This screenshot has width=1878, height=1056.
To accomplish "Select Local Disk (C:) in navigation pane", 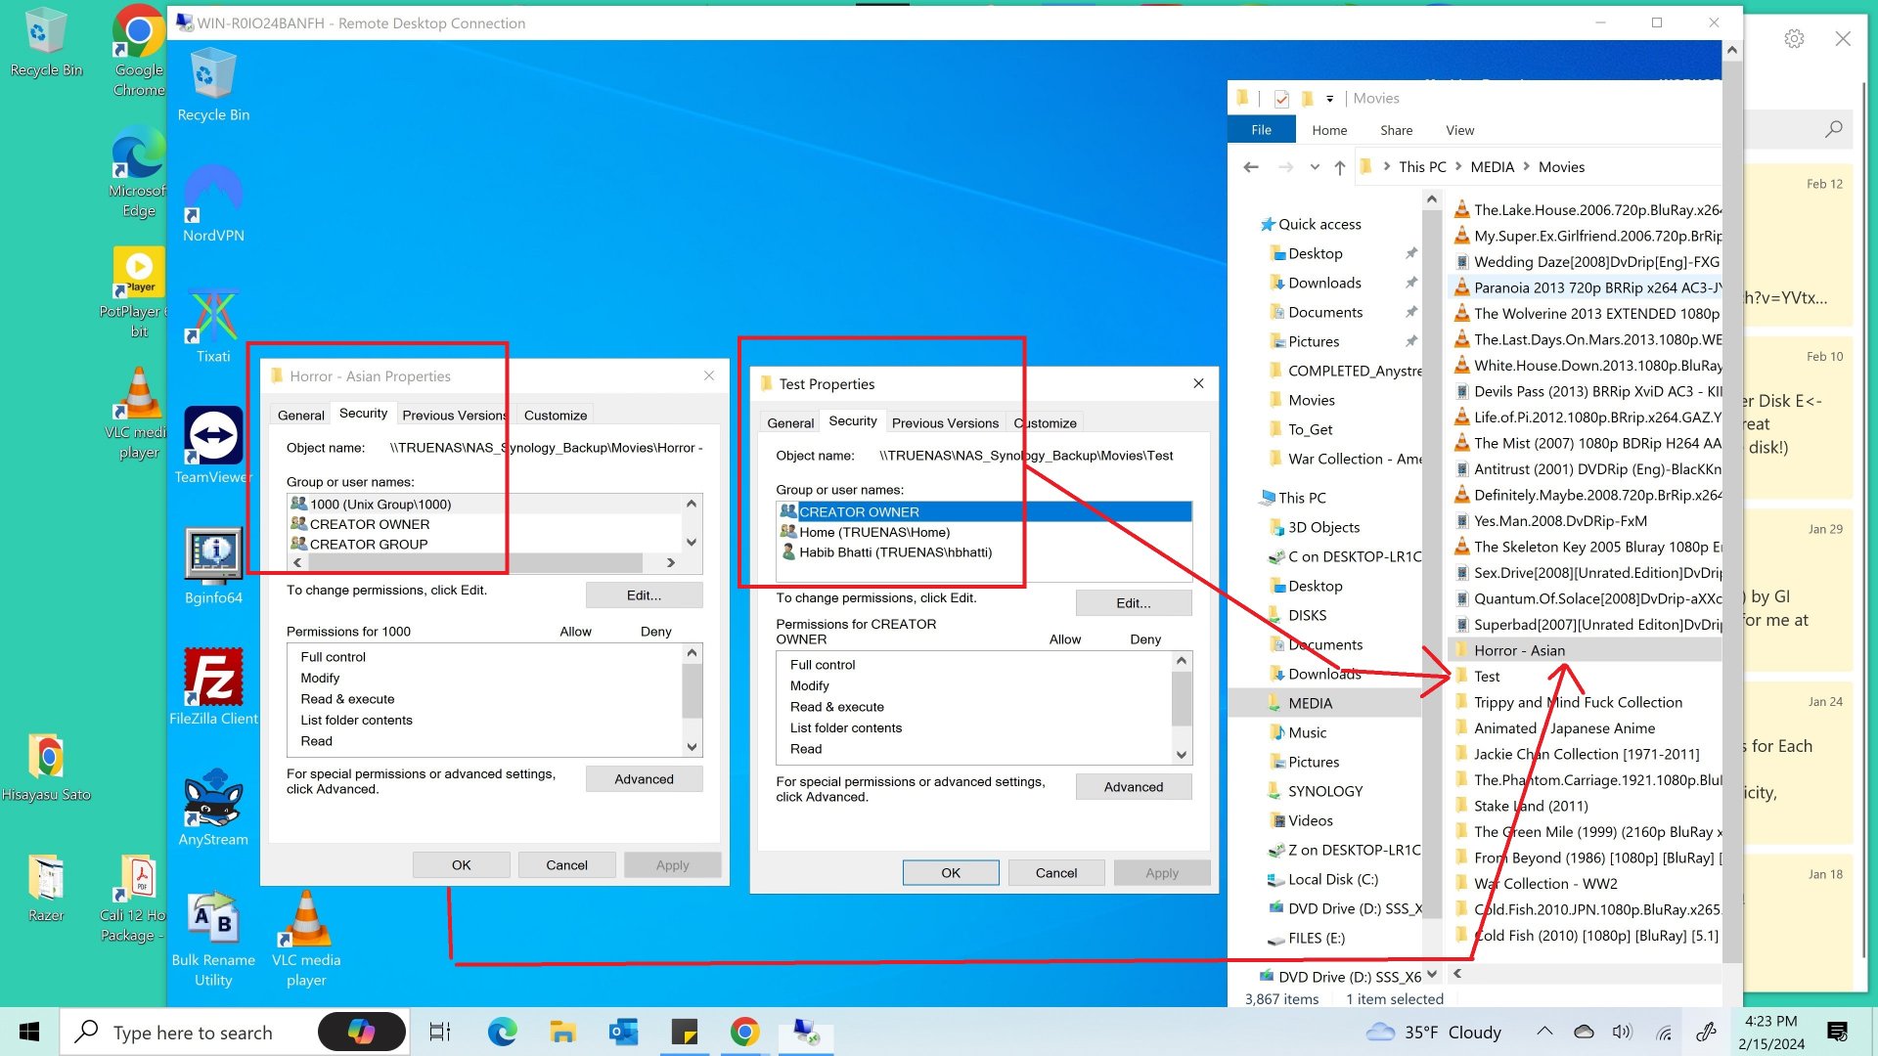I will coord(1332,879).
